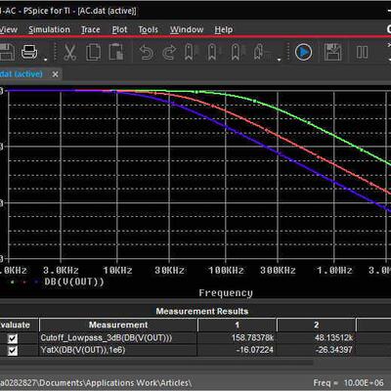Click the third bookmark icon in the toolbar
The width and height of the screenshot is (391, 391).
pos(236,52)
